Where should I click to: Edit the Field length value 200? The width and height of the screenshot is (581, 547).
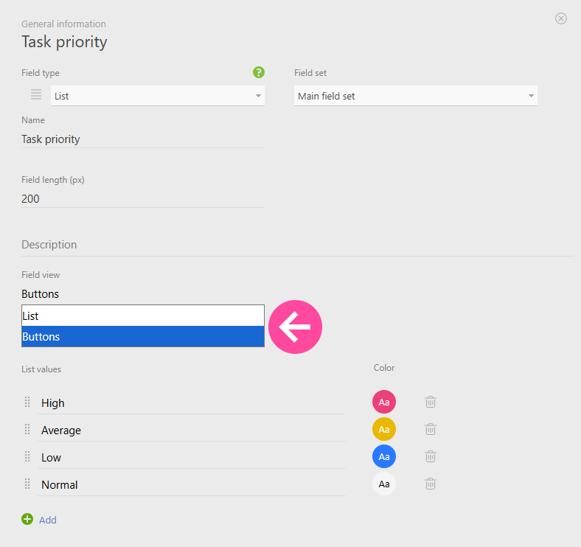pyautogui.click(x=142, y=198)
